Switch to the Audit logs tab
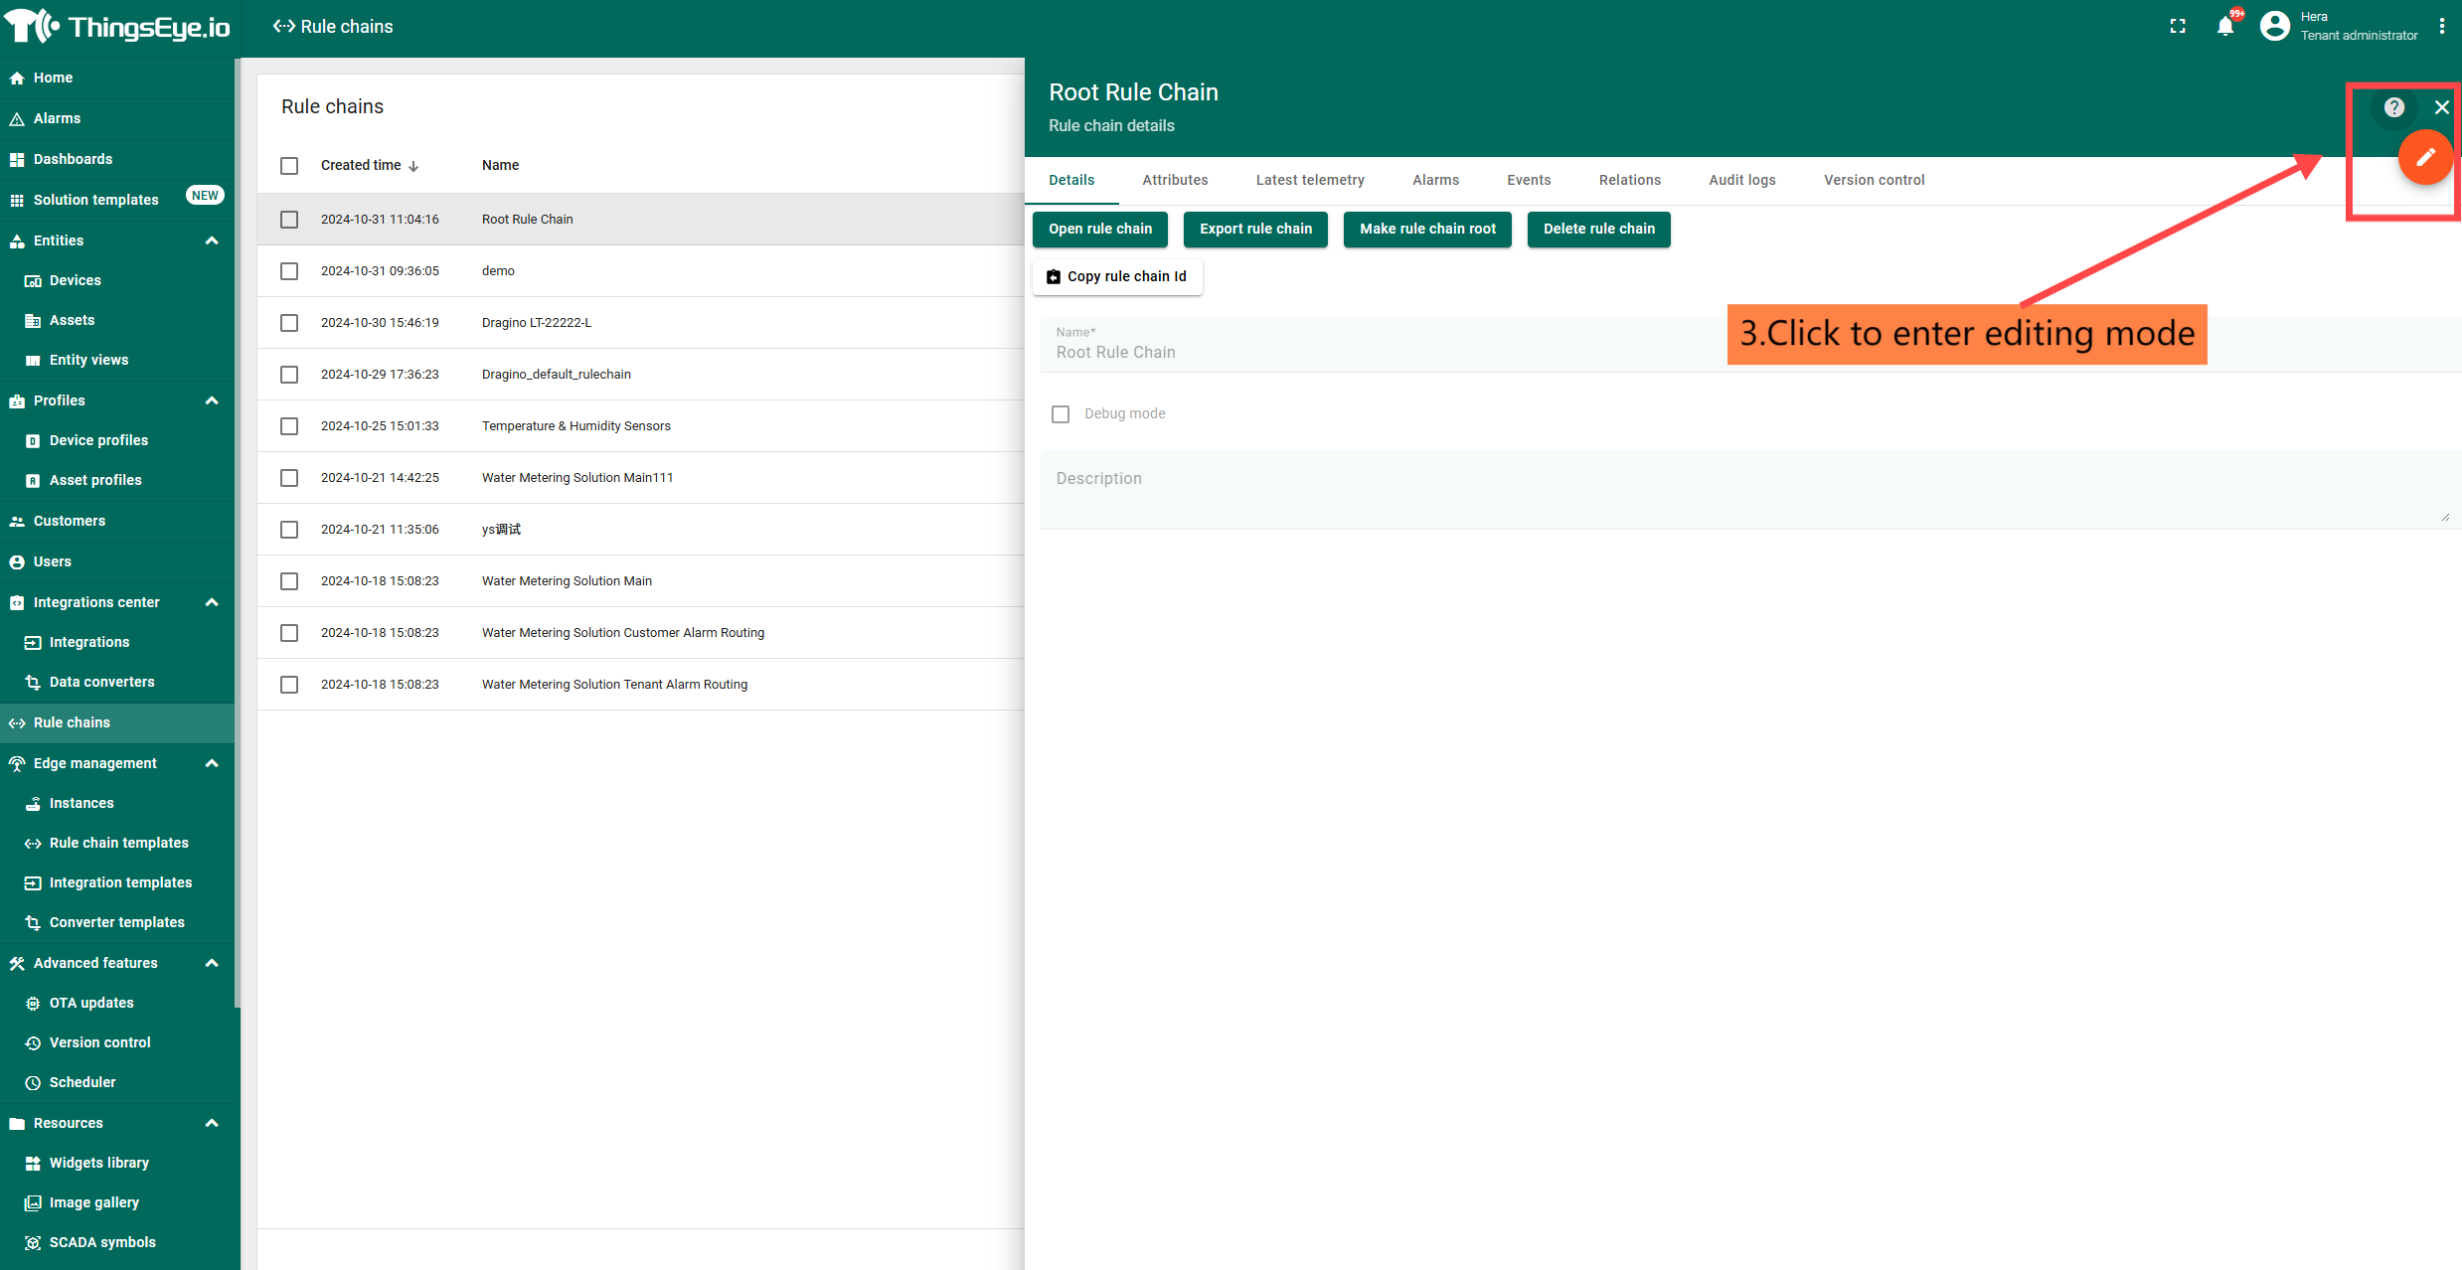2462x1270 pixels. point(1741,180)
